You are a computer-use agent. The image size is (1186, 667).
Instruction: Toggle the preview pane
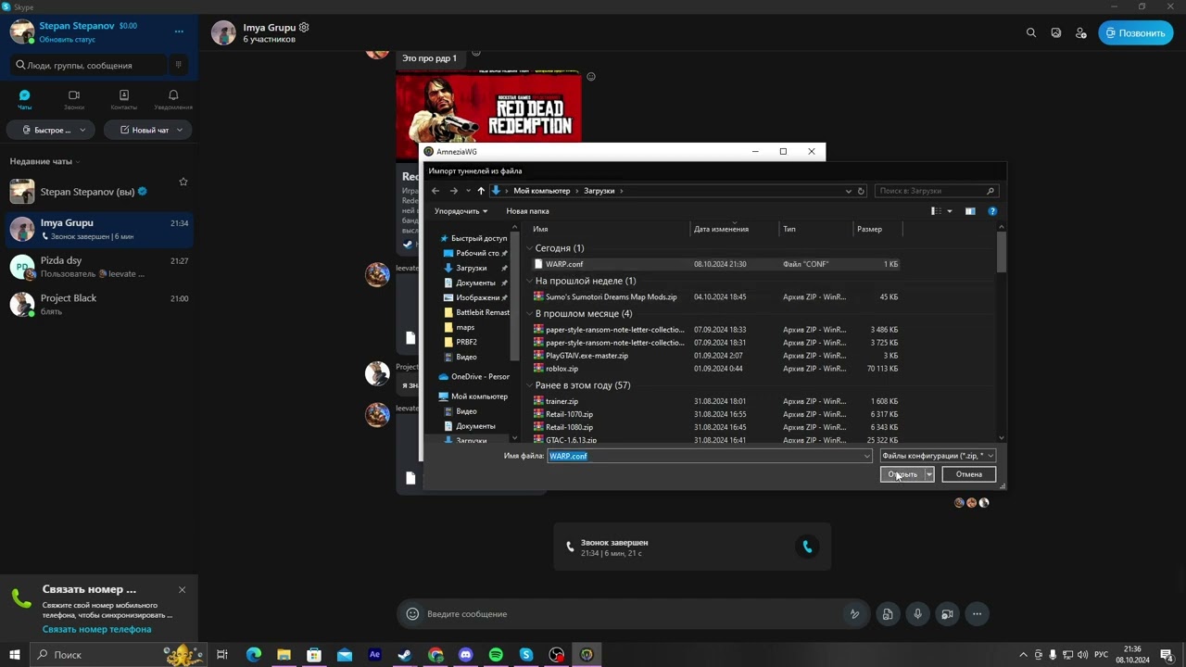click(970, 211)
